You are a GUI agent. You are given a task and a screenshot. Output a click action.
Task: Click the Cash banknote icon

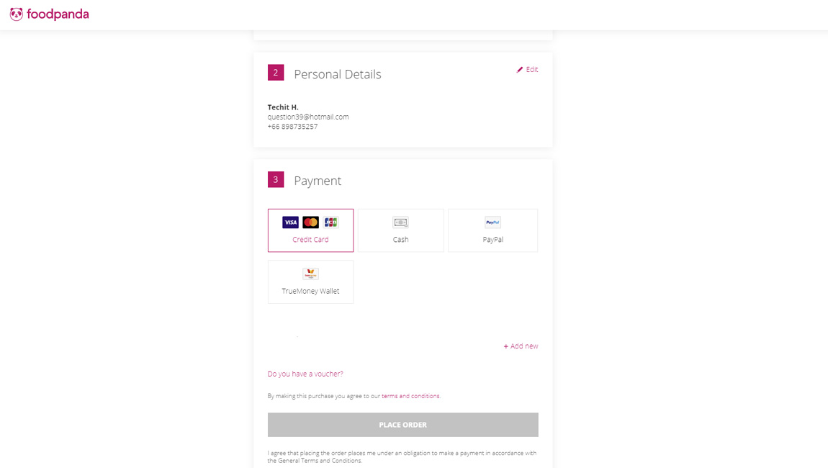coord(401,222)
